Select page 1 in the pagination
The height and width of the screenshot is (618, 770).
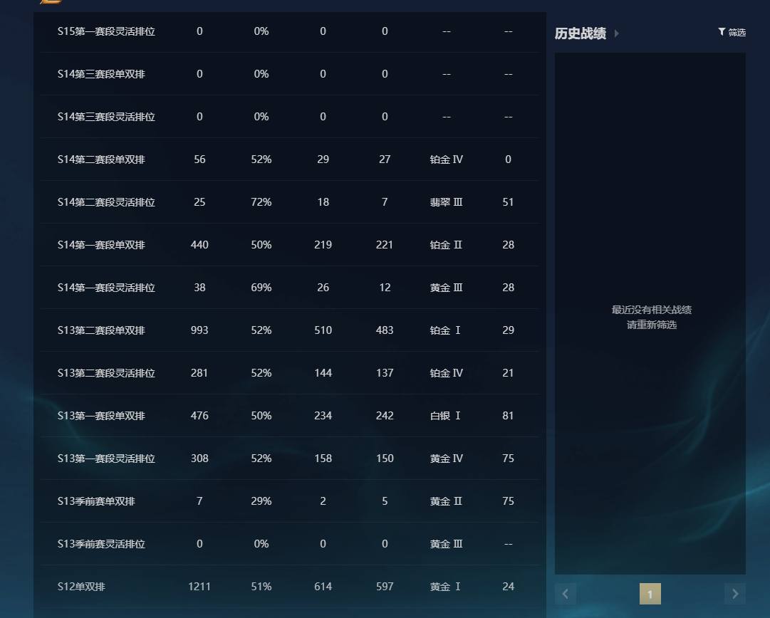point(650,593)
